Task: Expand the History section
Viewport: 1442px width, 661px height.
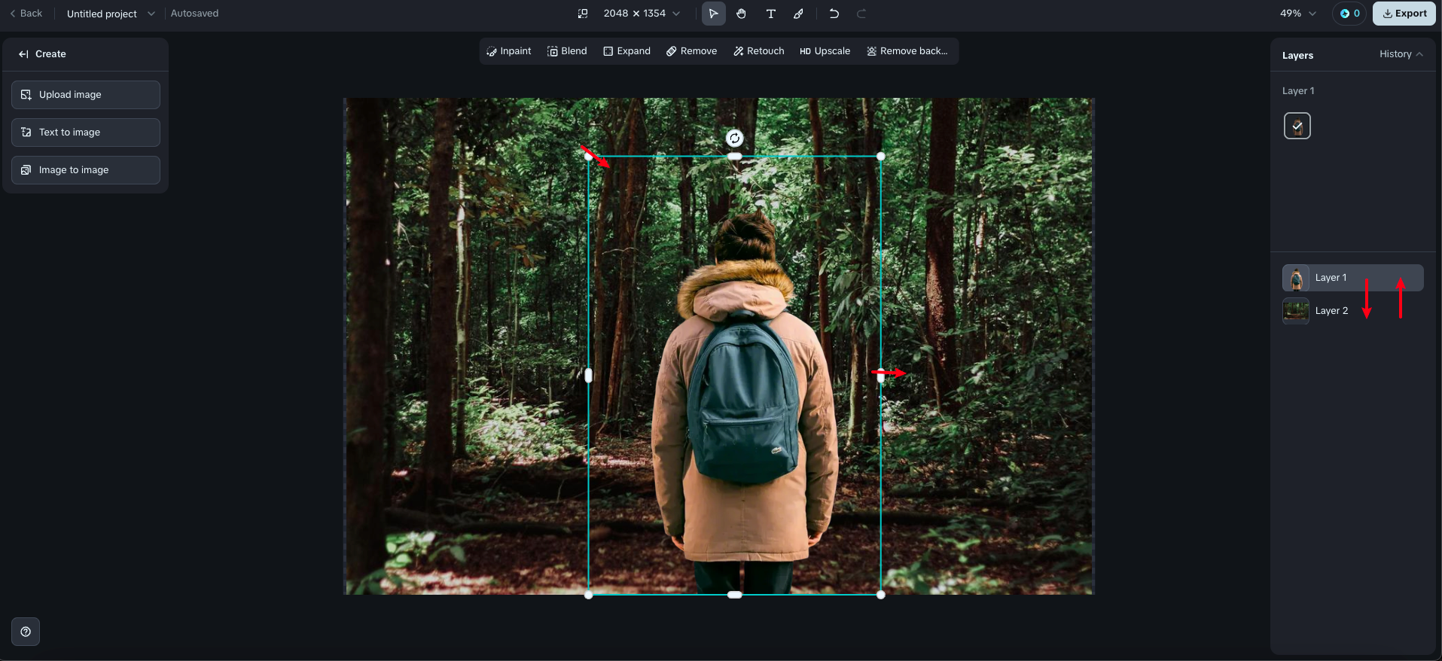Action: [x=1401, y=54]
